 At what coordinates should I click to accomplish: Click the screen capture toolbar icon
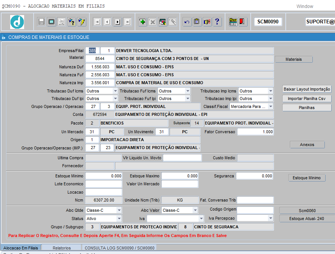coord(52,22)
